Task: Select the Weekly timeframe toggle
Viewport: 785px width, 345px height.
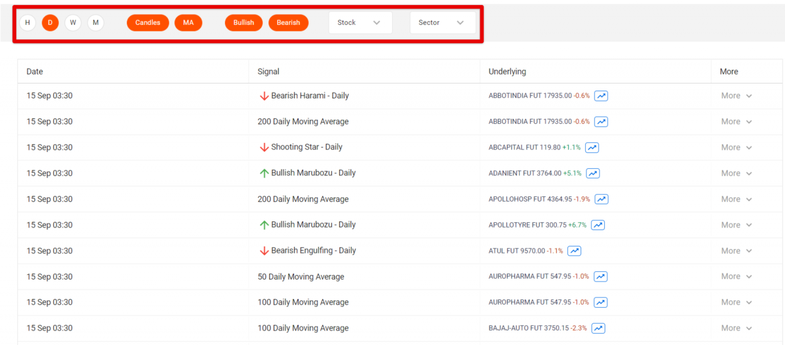Action: [73, 22]
